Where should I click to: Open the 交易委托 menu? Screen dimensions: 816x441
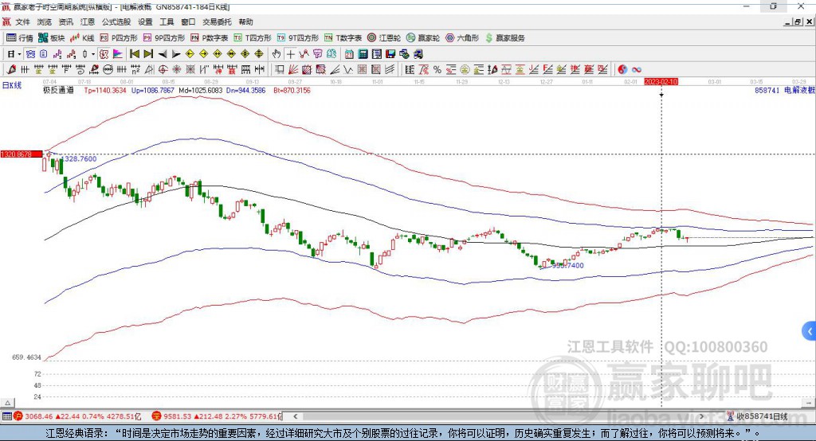point(217,21)
